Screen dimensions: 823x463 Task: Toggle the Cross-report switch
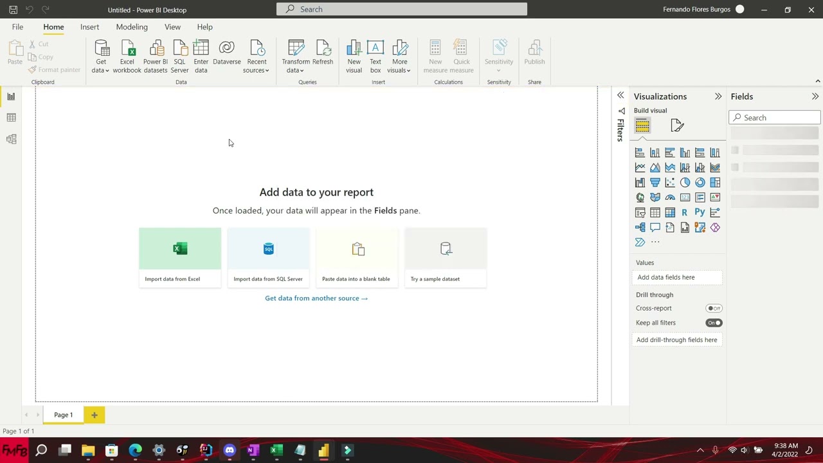click(x=714, y=308)
